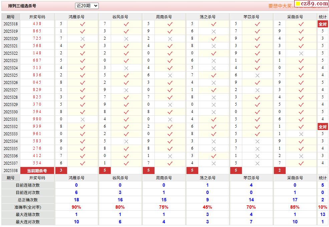Click the 10% all-correct rate value
329x227 pixels.
tap(323, 207)
